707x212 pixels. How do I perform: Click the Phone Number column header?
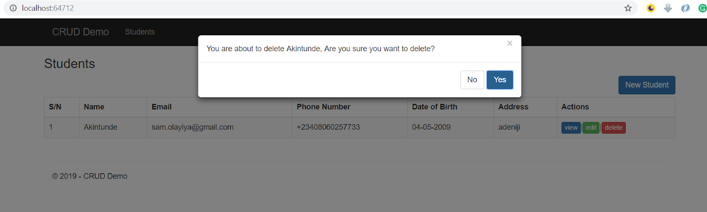323,107
